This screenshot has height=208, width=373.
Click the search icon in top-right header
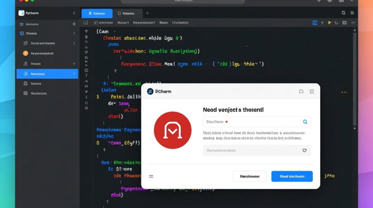[343, 13]
